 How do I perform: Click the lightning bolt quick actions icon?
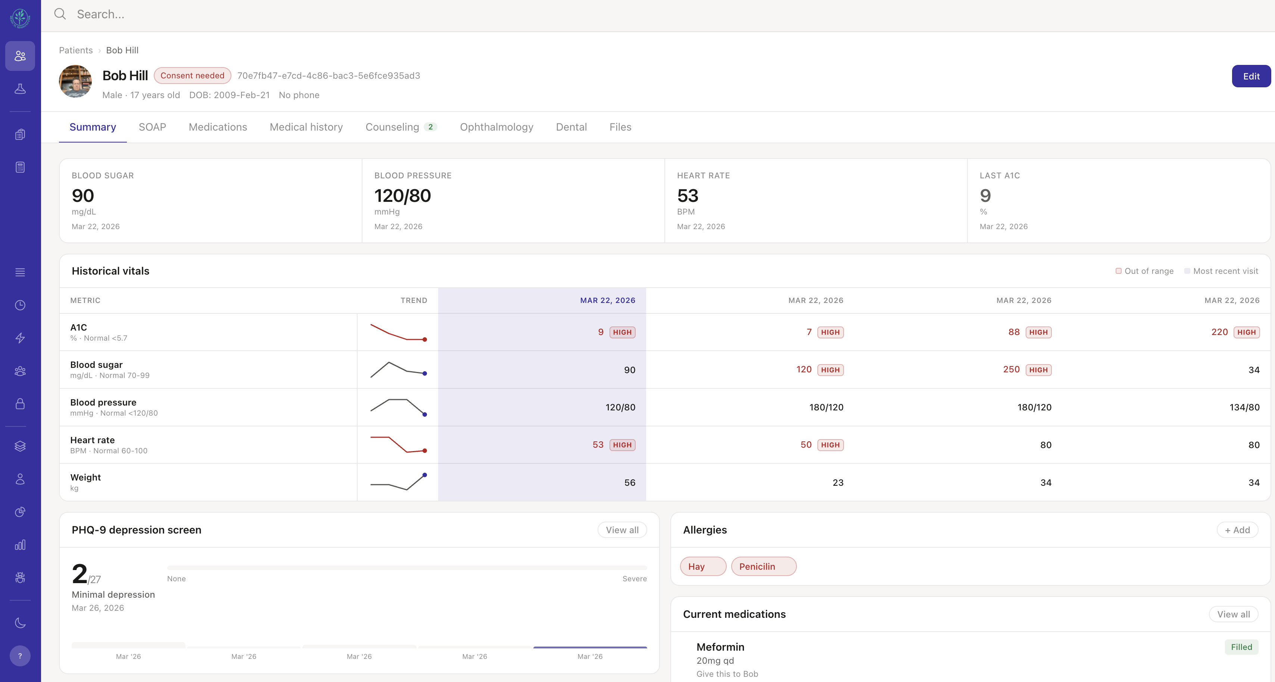[20, 338]
